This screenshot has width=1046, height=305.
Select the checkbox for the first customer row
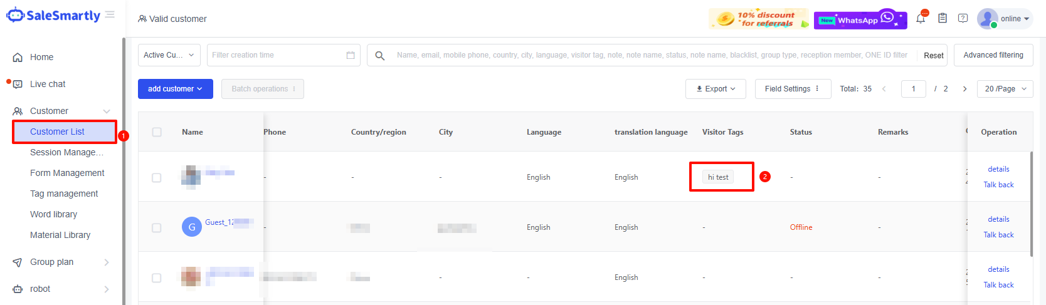coord(157,178)
